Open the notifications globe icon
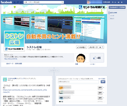Viewport: 127px width, 106px height. pyautogui.click(x=21, y=2)
